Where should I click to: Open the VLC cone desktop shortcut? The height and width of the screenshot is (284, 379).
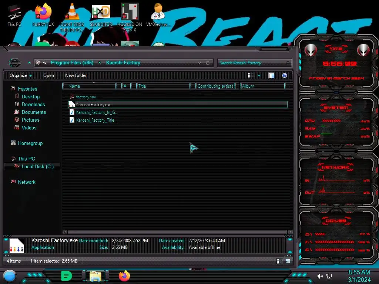tap(72, 17)
